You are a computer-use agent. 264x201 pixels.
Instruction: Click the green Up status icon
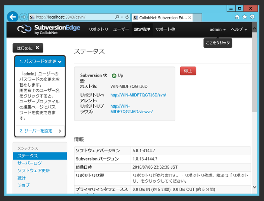[x=114, y=76]
